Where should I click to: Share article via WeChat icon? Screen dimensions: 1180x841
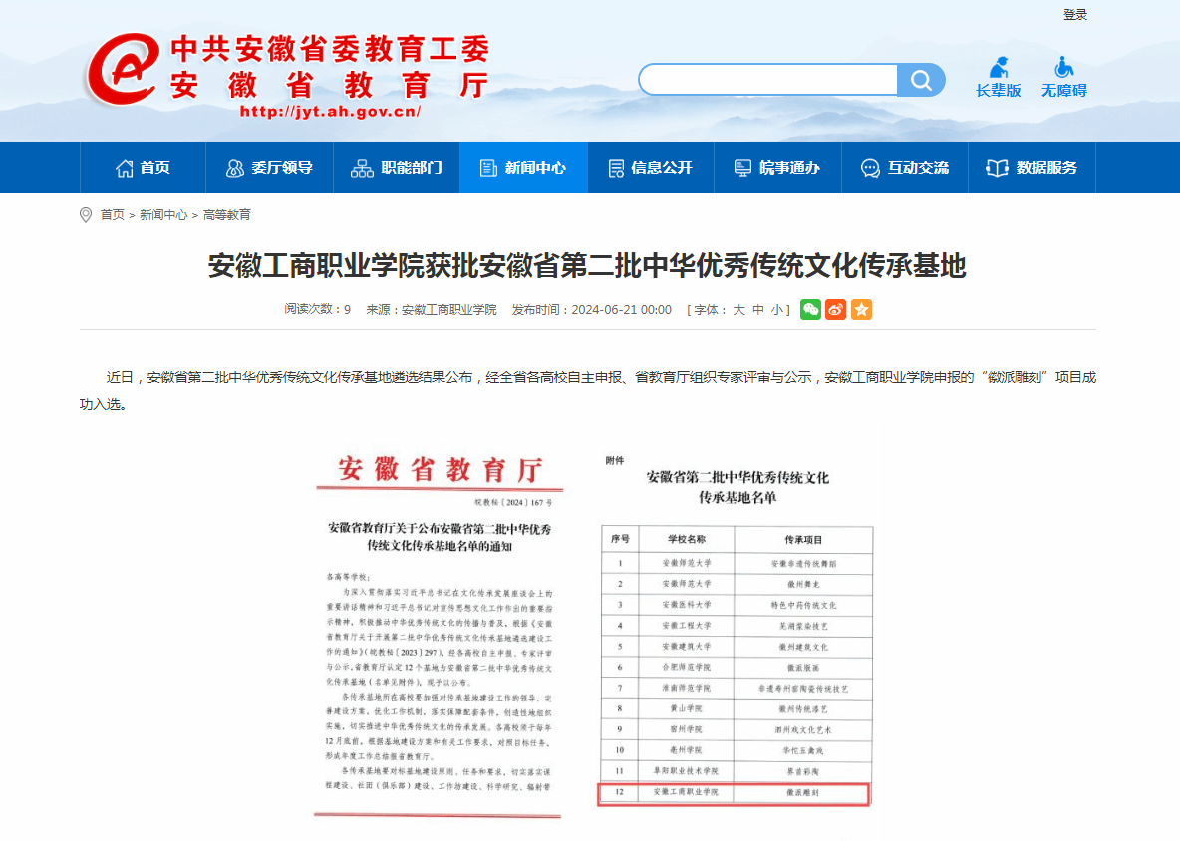coord(810,309)
